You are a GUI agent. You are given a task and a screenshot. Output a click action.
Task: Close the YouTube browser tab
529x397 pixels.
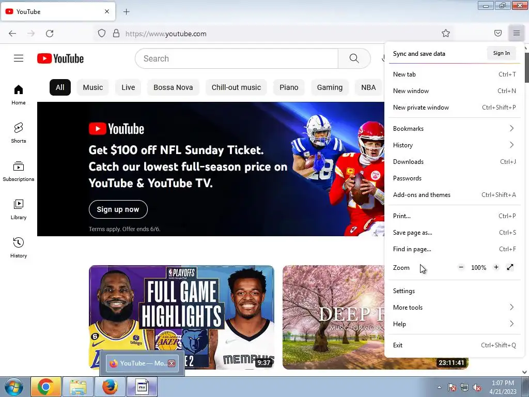coord(107,11)
